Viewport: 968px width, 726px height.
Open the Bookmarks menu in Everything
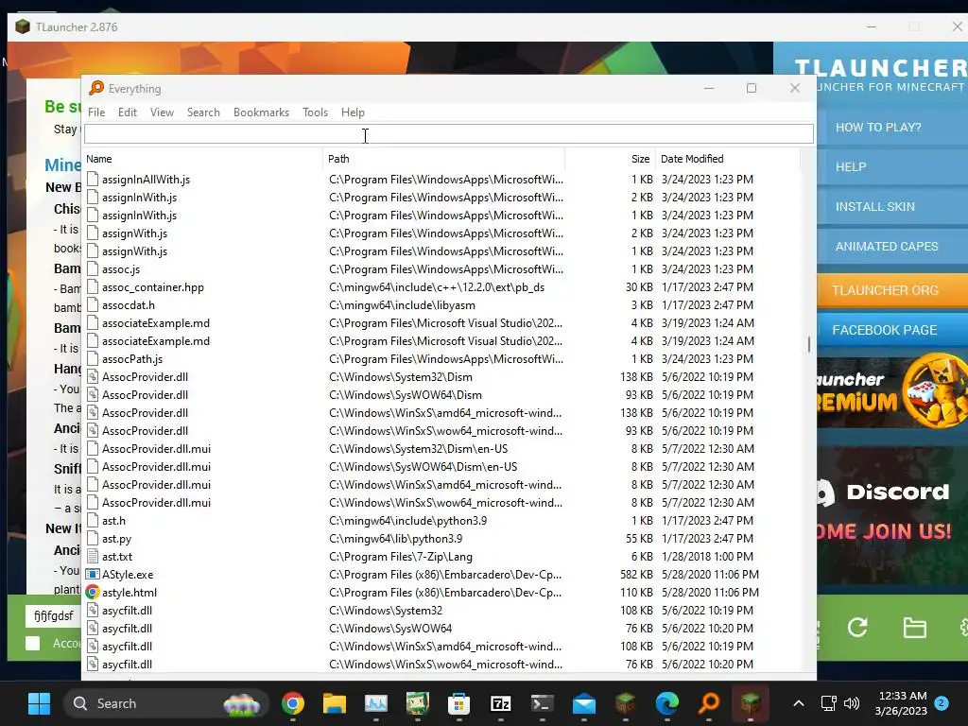[x=261, y=112]
